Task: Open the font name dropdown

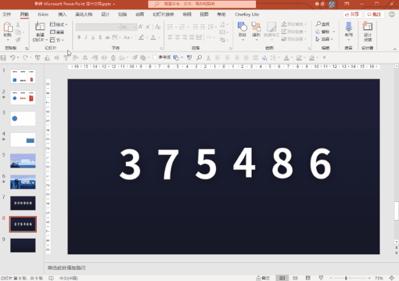Action: pyautogui.click(x=119, y=27)
